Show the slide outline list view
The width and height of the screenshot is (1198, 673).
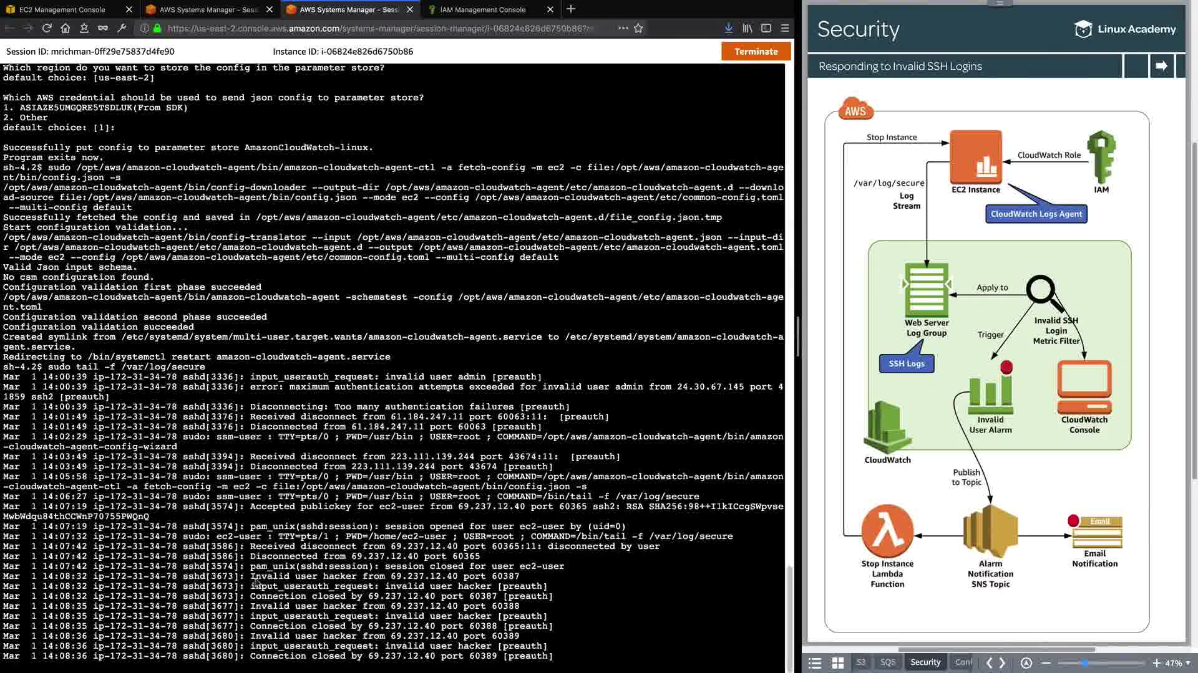815,663
